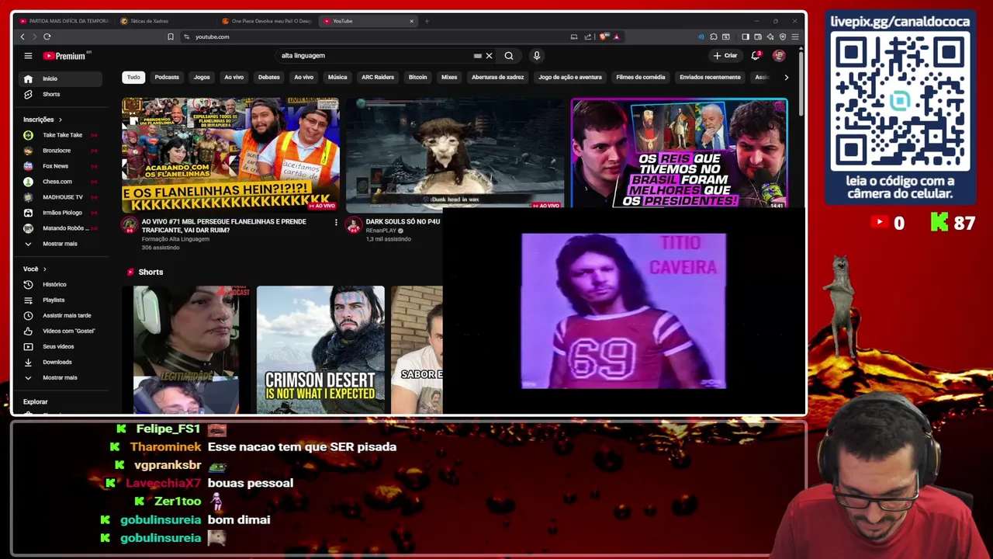Open Vídeos com "Gostei"
993x559 pixels.
pos(61,331)
